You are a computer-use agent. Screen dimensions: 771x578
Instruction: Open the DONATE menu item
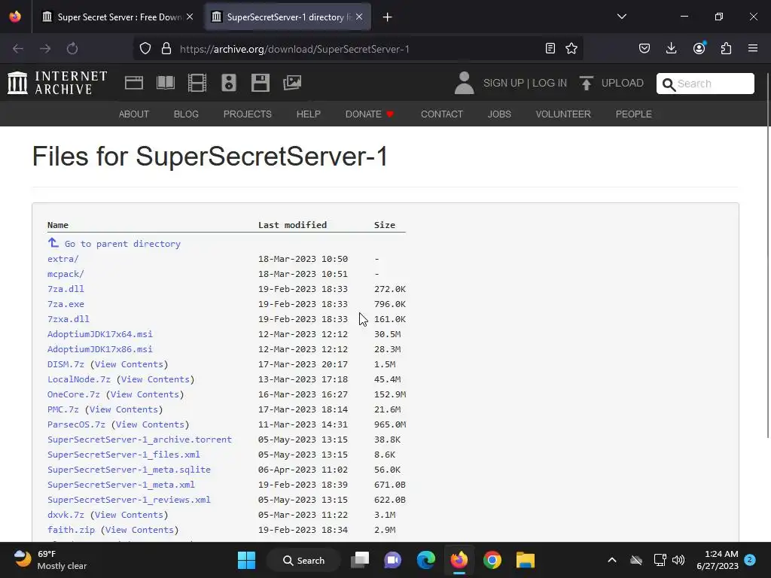coord(369,114)
